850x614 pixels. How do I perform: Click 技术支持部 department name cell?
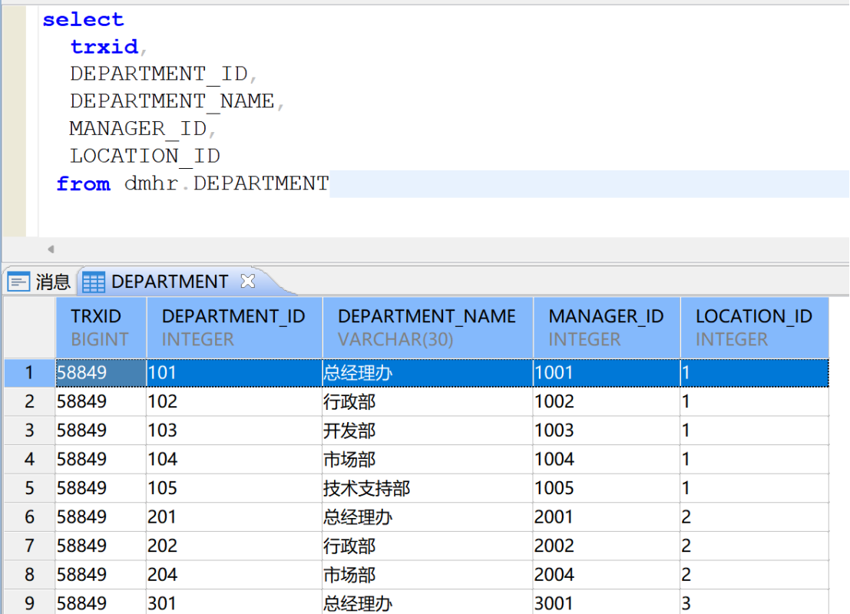(428, 488)
